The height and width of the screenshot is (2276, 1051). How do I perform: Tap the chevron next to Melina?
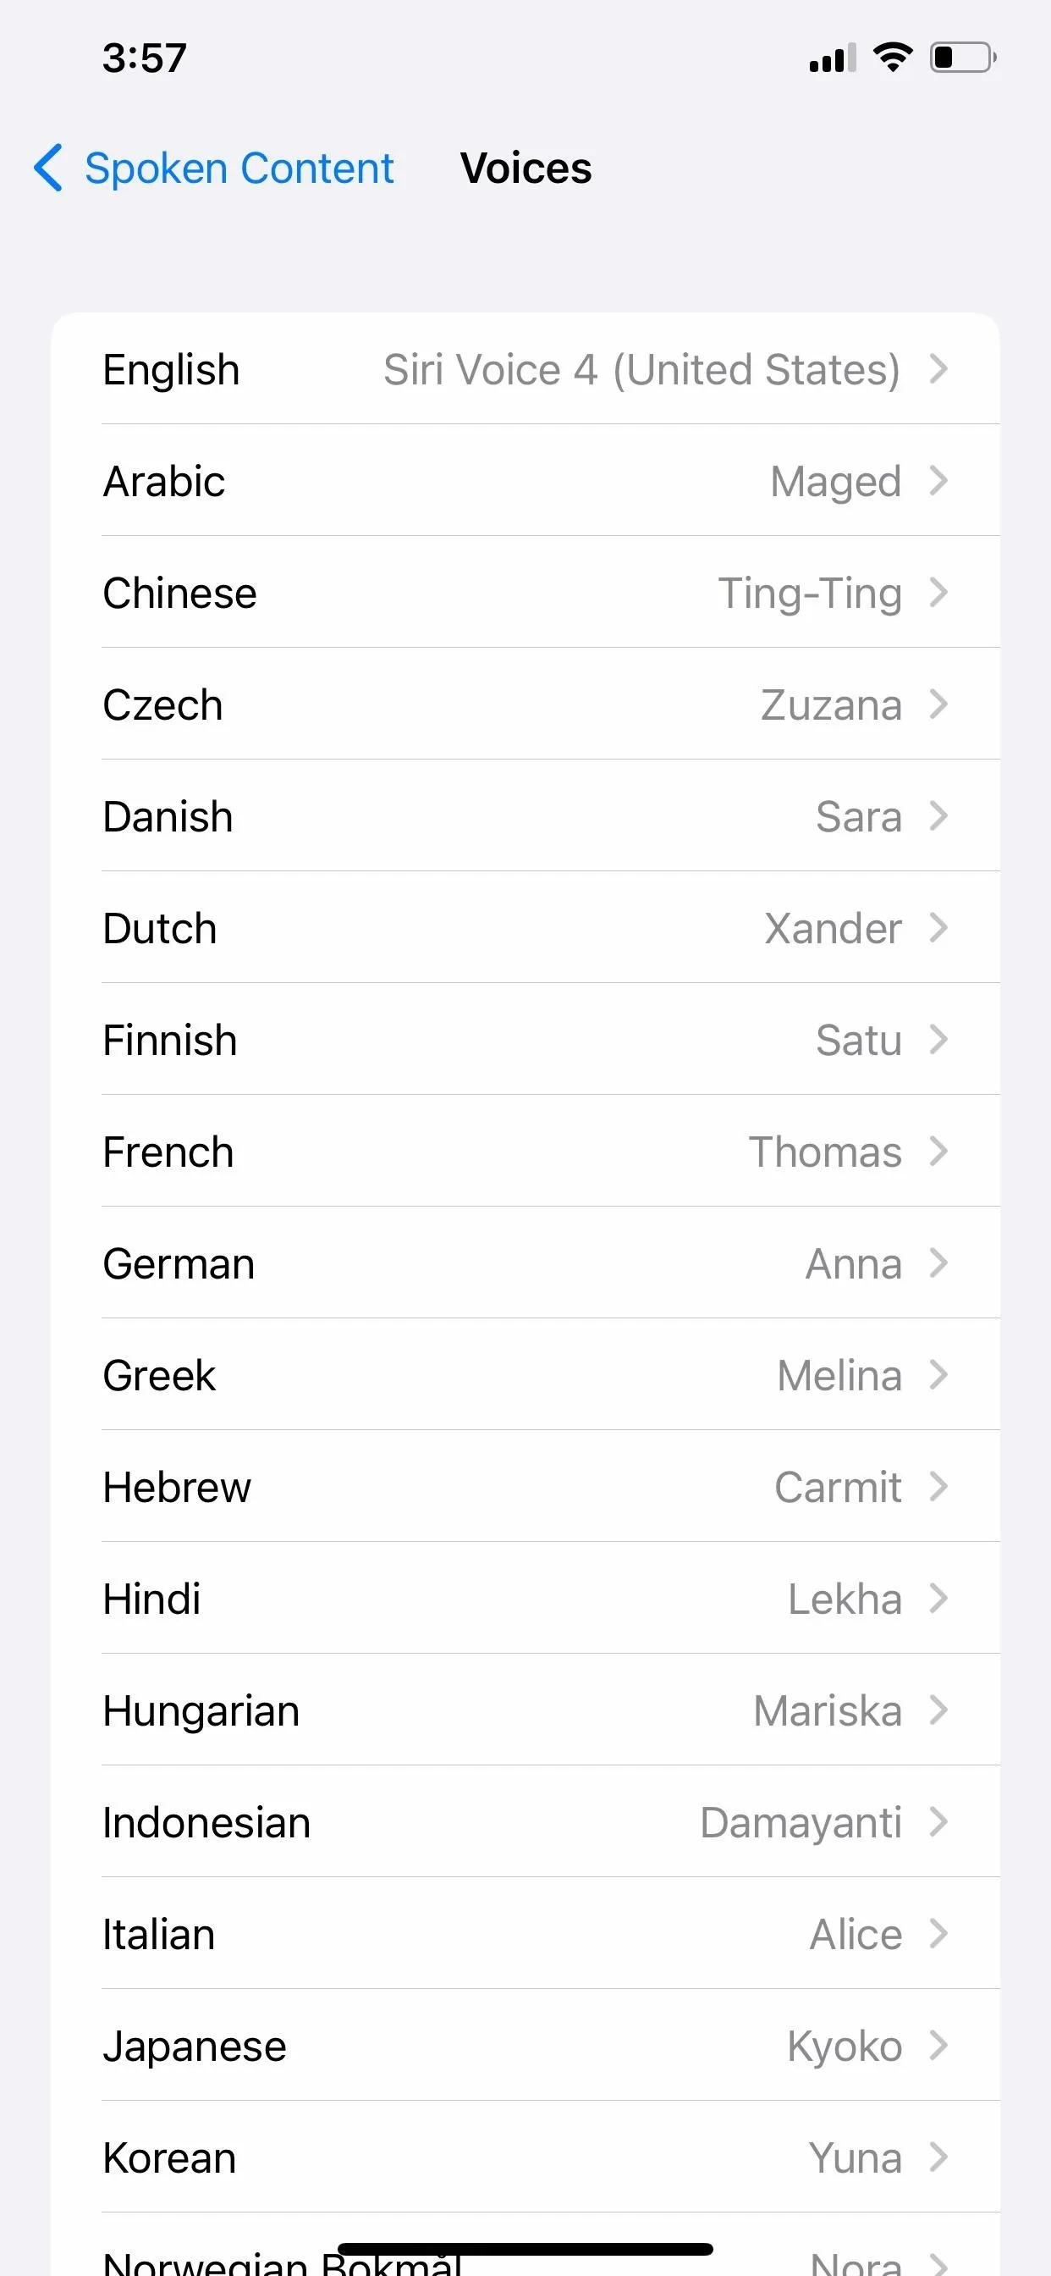938,1376
